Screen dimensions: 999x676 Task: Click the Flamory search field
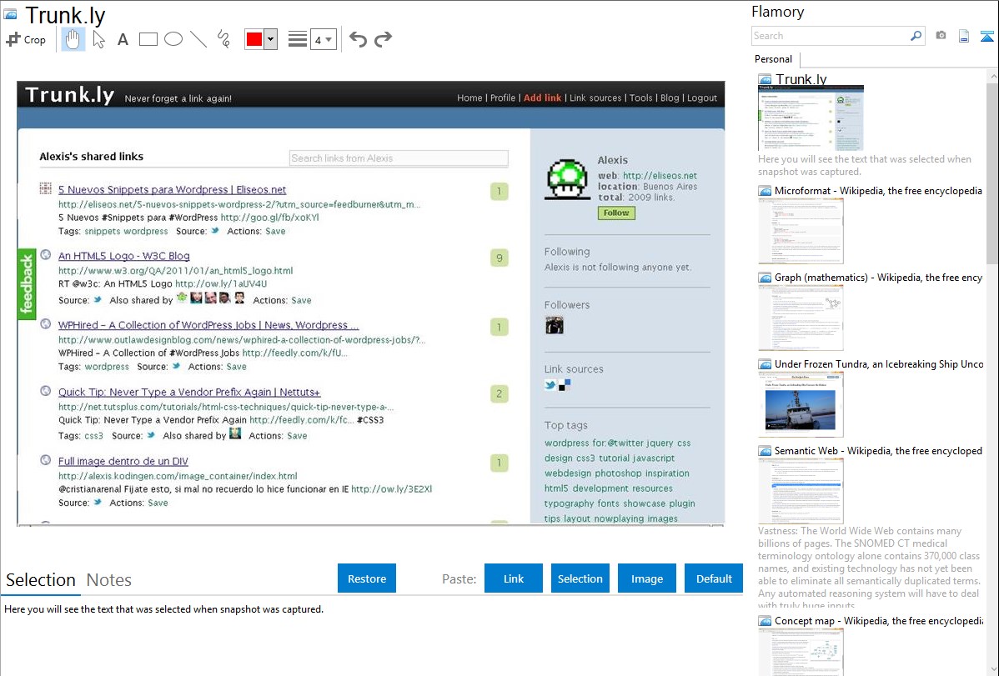[x=831, y=36]
